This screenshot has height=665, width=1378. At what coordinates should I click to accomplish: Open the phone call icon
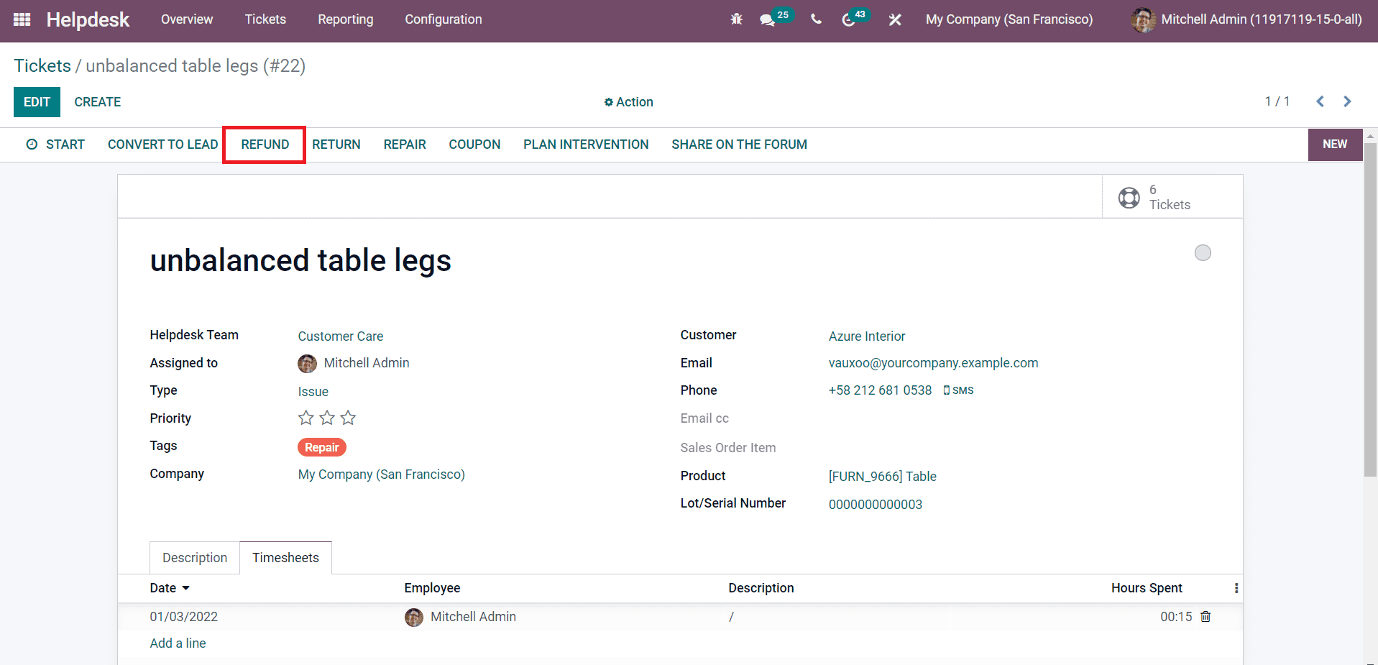(816, 19)
